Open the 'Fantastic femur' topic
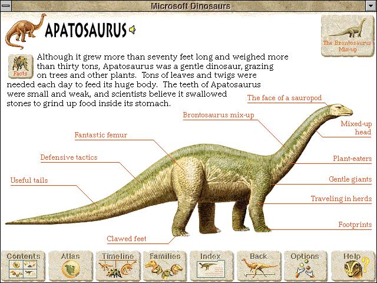377x283 pixels. 101,135
